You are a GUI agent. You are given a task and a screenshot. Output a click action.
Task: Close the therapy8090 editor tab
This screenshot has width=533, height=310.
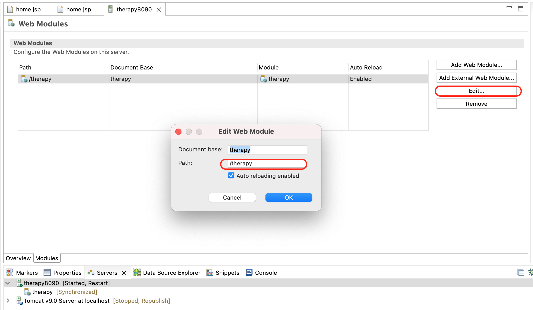pos(159,10)
